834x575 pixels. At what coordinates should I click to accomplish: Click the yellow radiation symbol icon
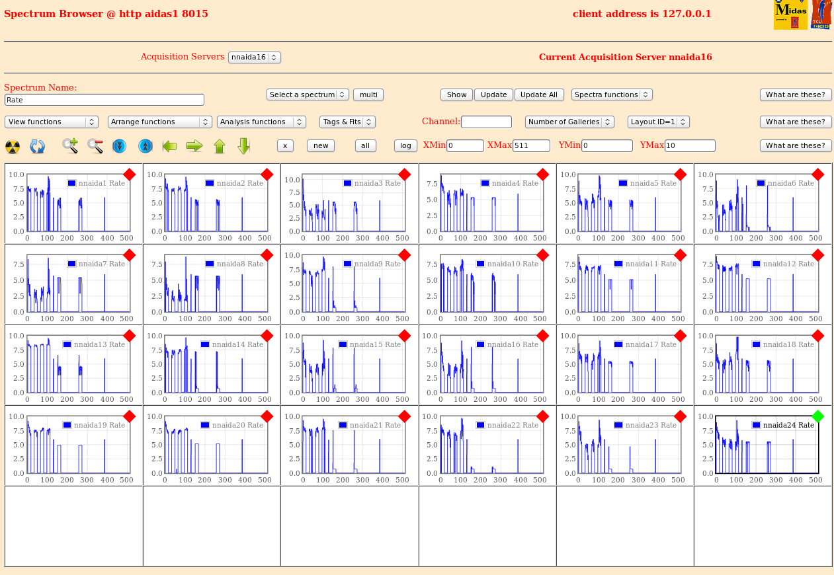point(12,146)
